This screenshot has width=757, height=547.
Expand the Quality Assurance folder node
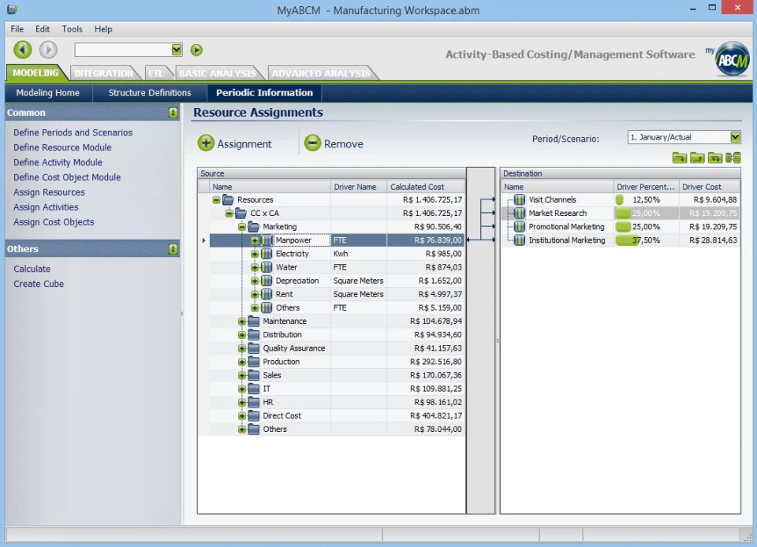(242, 348)
